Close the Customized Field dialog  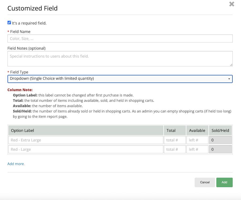pyautogui.click(x=232, y=4)
